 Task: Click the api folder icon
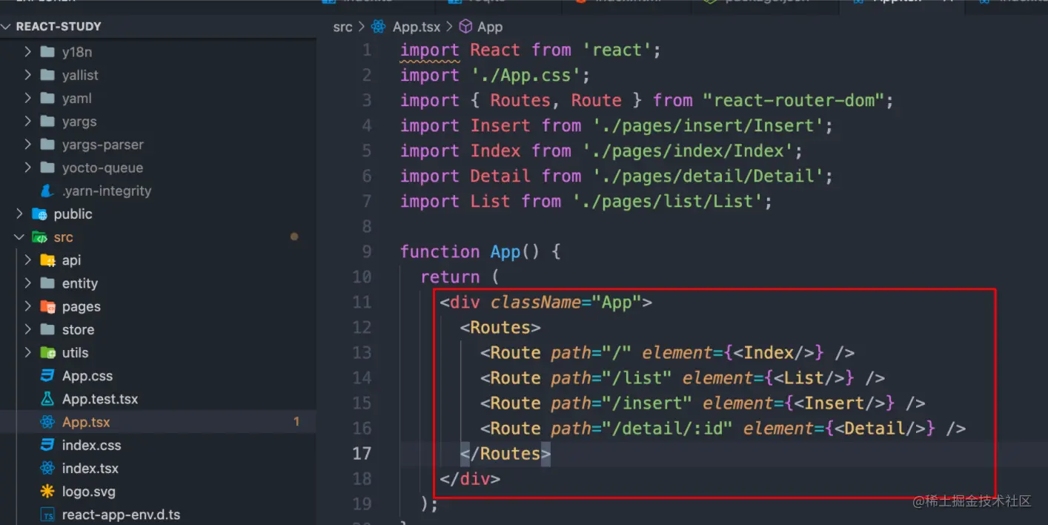[x=47, y=260]
